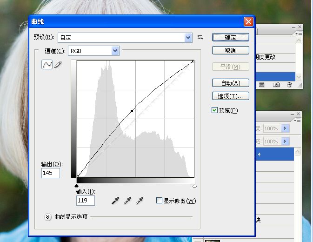Open the layer opacity 100% arrow
The height and width of the screenshot is (242, 313).
pos(285,128)
